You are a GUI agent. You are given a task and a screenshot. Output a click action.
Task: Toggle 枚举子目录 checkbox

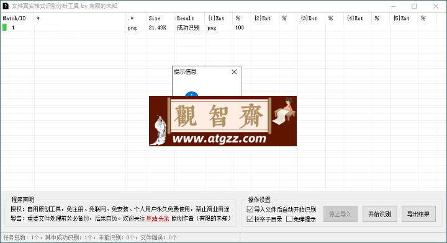click(250, 219)
